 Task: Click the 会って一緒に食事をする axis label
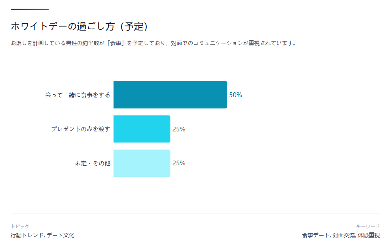pos(78,95)
